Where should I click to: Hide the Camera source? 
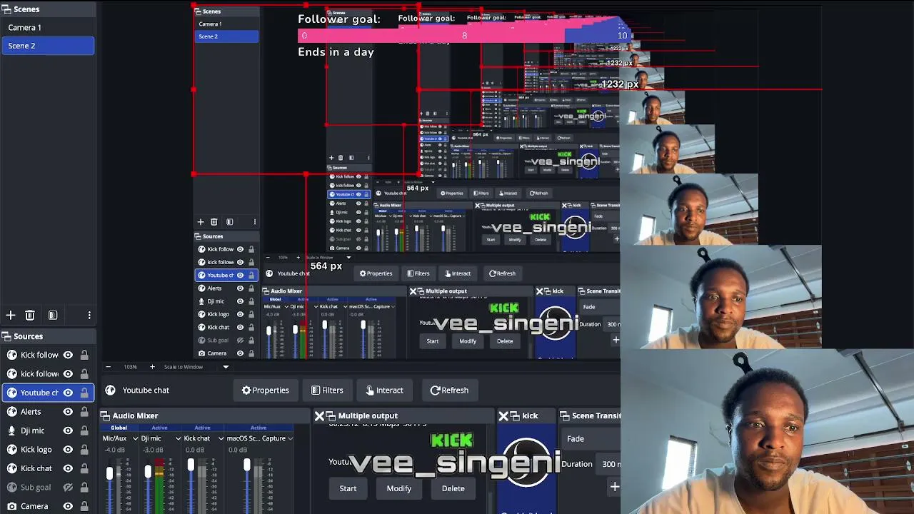[68, 506]
